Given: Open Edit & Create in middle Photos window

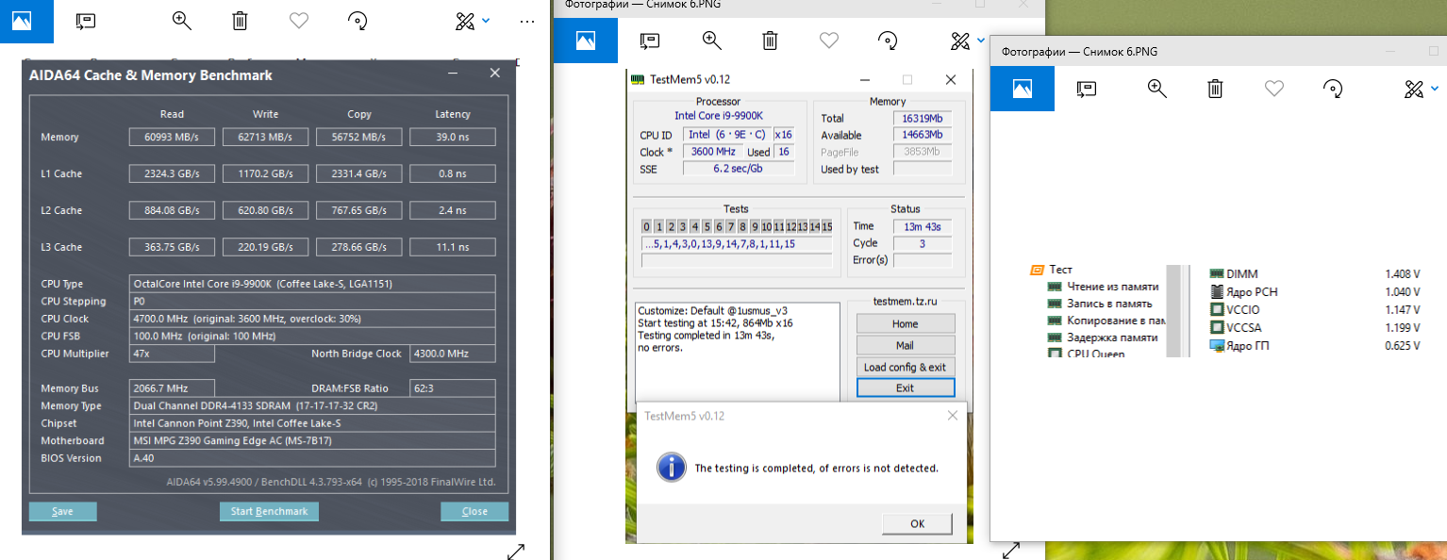Looking at the screenshot, I should (960, 40).
